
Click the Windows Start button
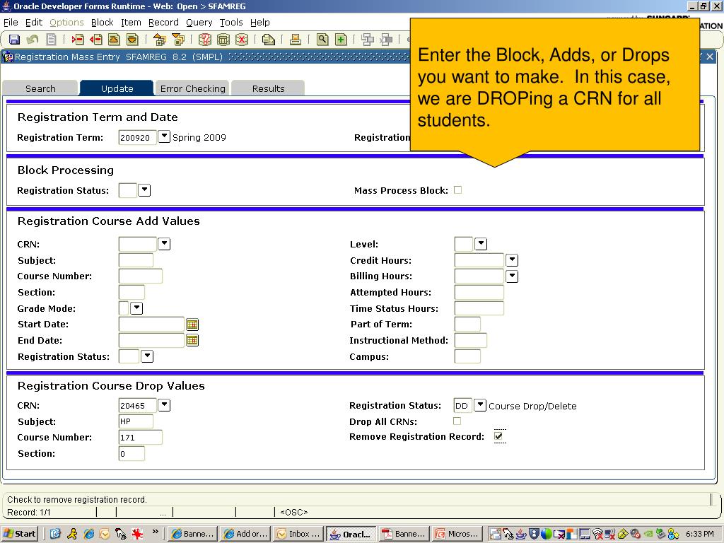pos(20,534)
